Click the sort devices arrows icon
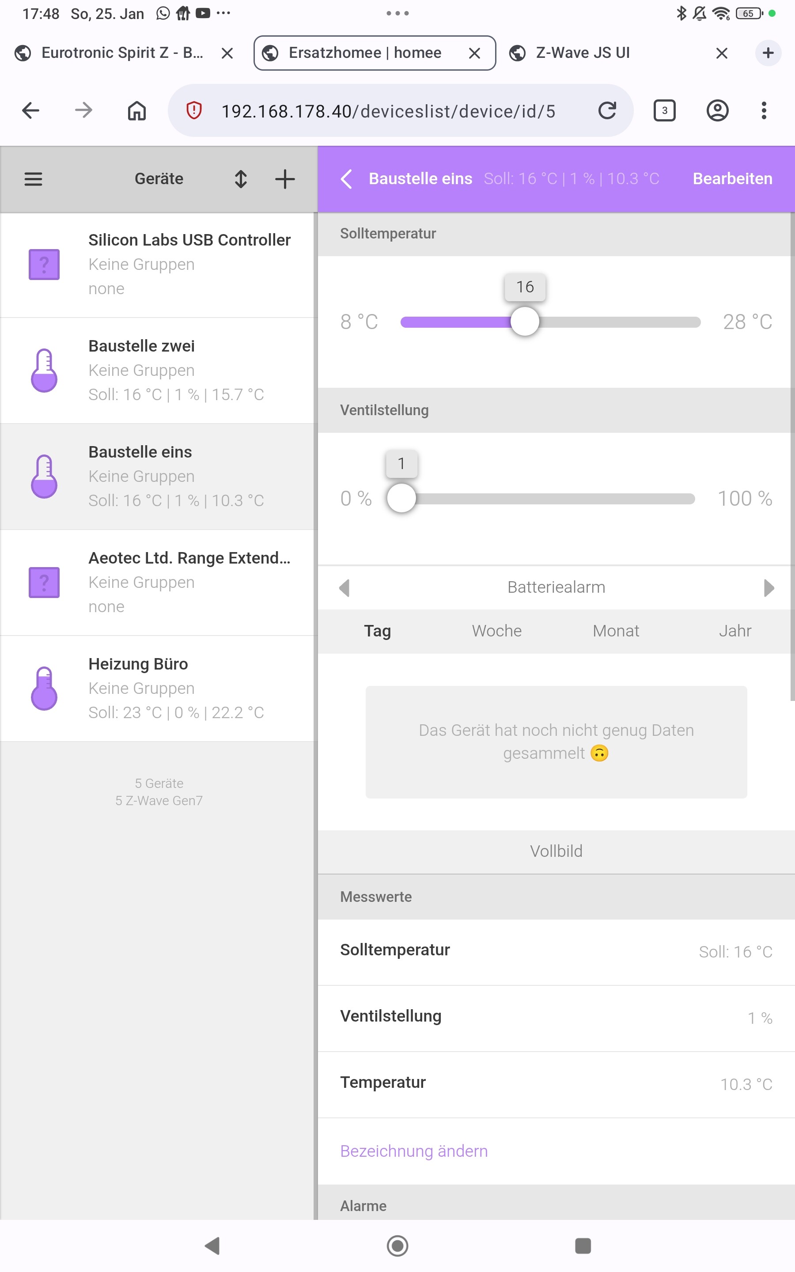The height and width of the screenshot is (1272, 795). click(x=241, y=179)
